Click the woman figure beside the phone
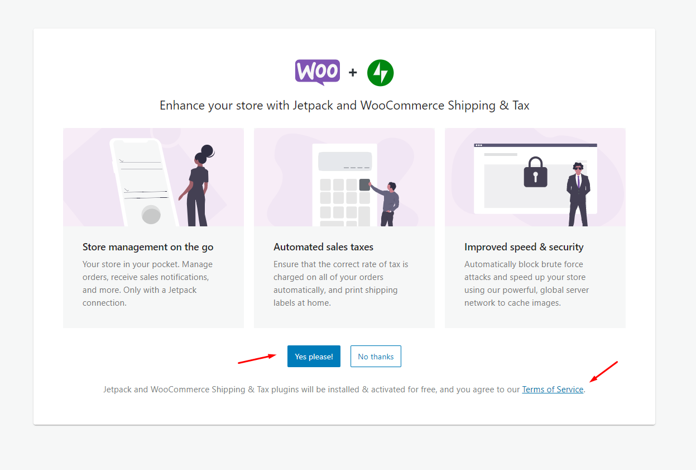The image size is (696, 470). [199, 187]
